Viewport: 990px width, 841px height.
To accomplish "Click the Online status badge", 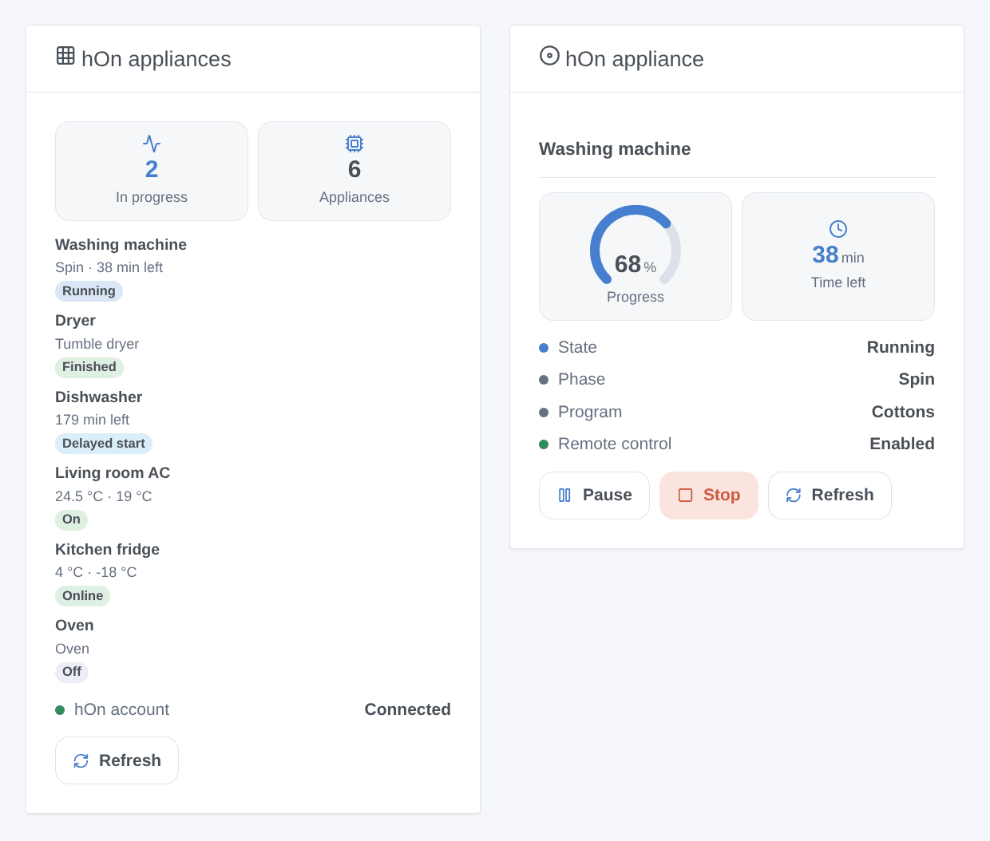I will (82, 596).
